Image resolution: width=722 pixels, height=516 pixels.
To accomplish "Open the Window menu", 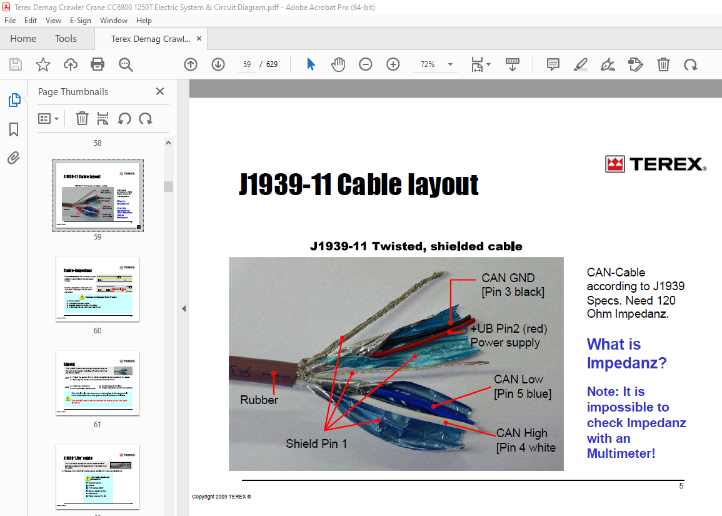I will [114, 20].
